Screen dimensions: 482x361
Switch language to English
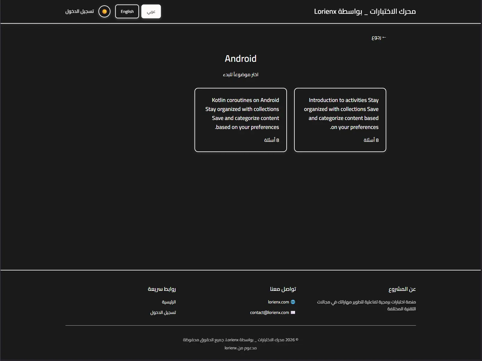[x=127, y=11]
